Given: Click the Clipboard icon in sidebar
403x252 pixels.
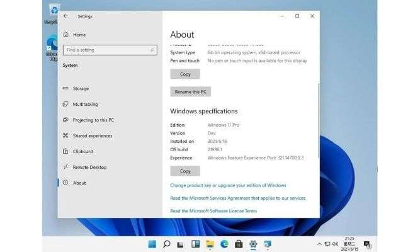Looking at the screenshot, I should [x=65, y=151].
